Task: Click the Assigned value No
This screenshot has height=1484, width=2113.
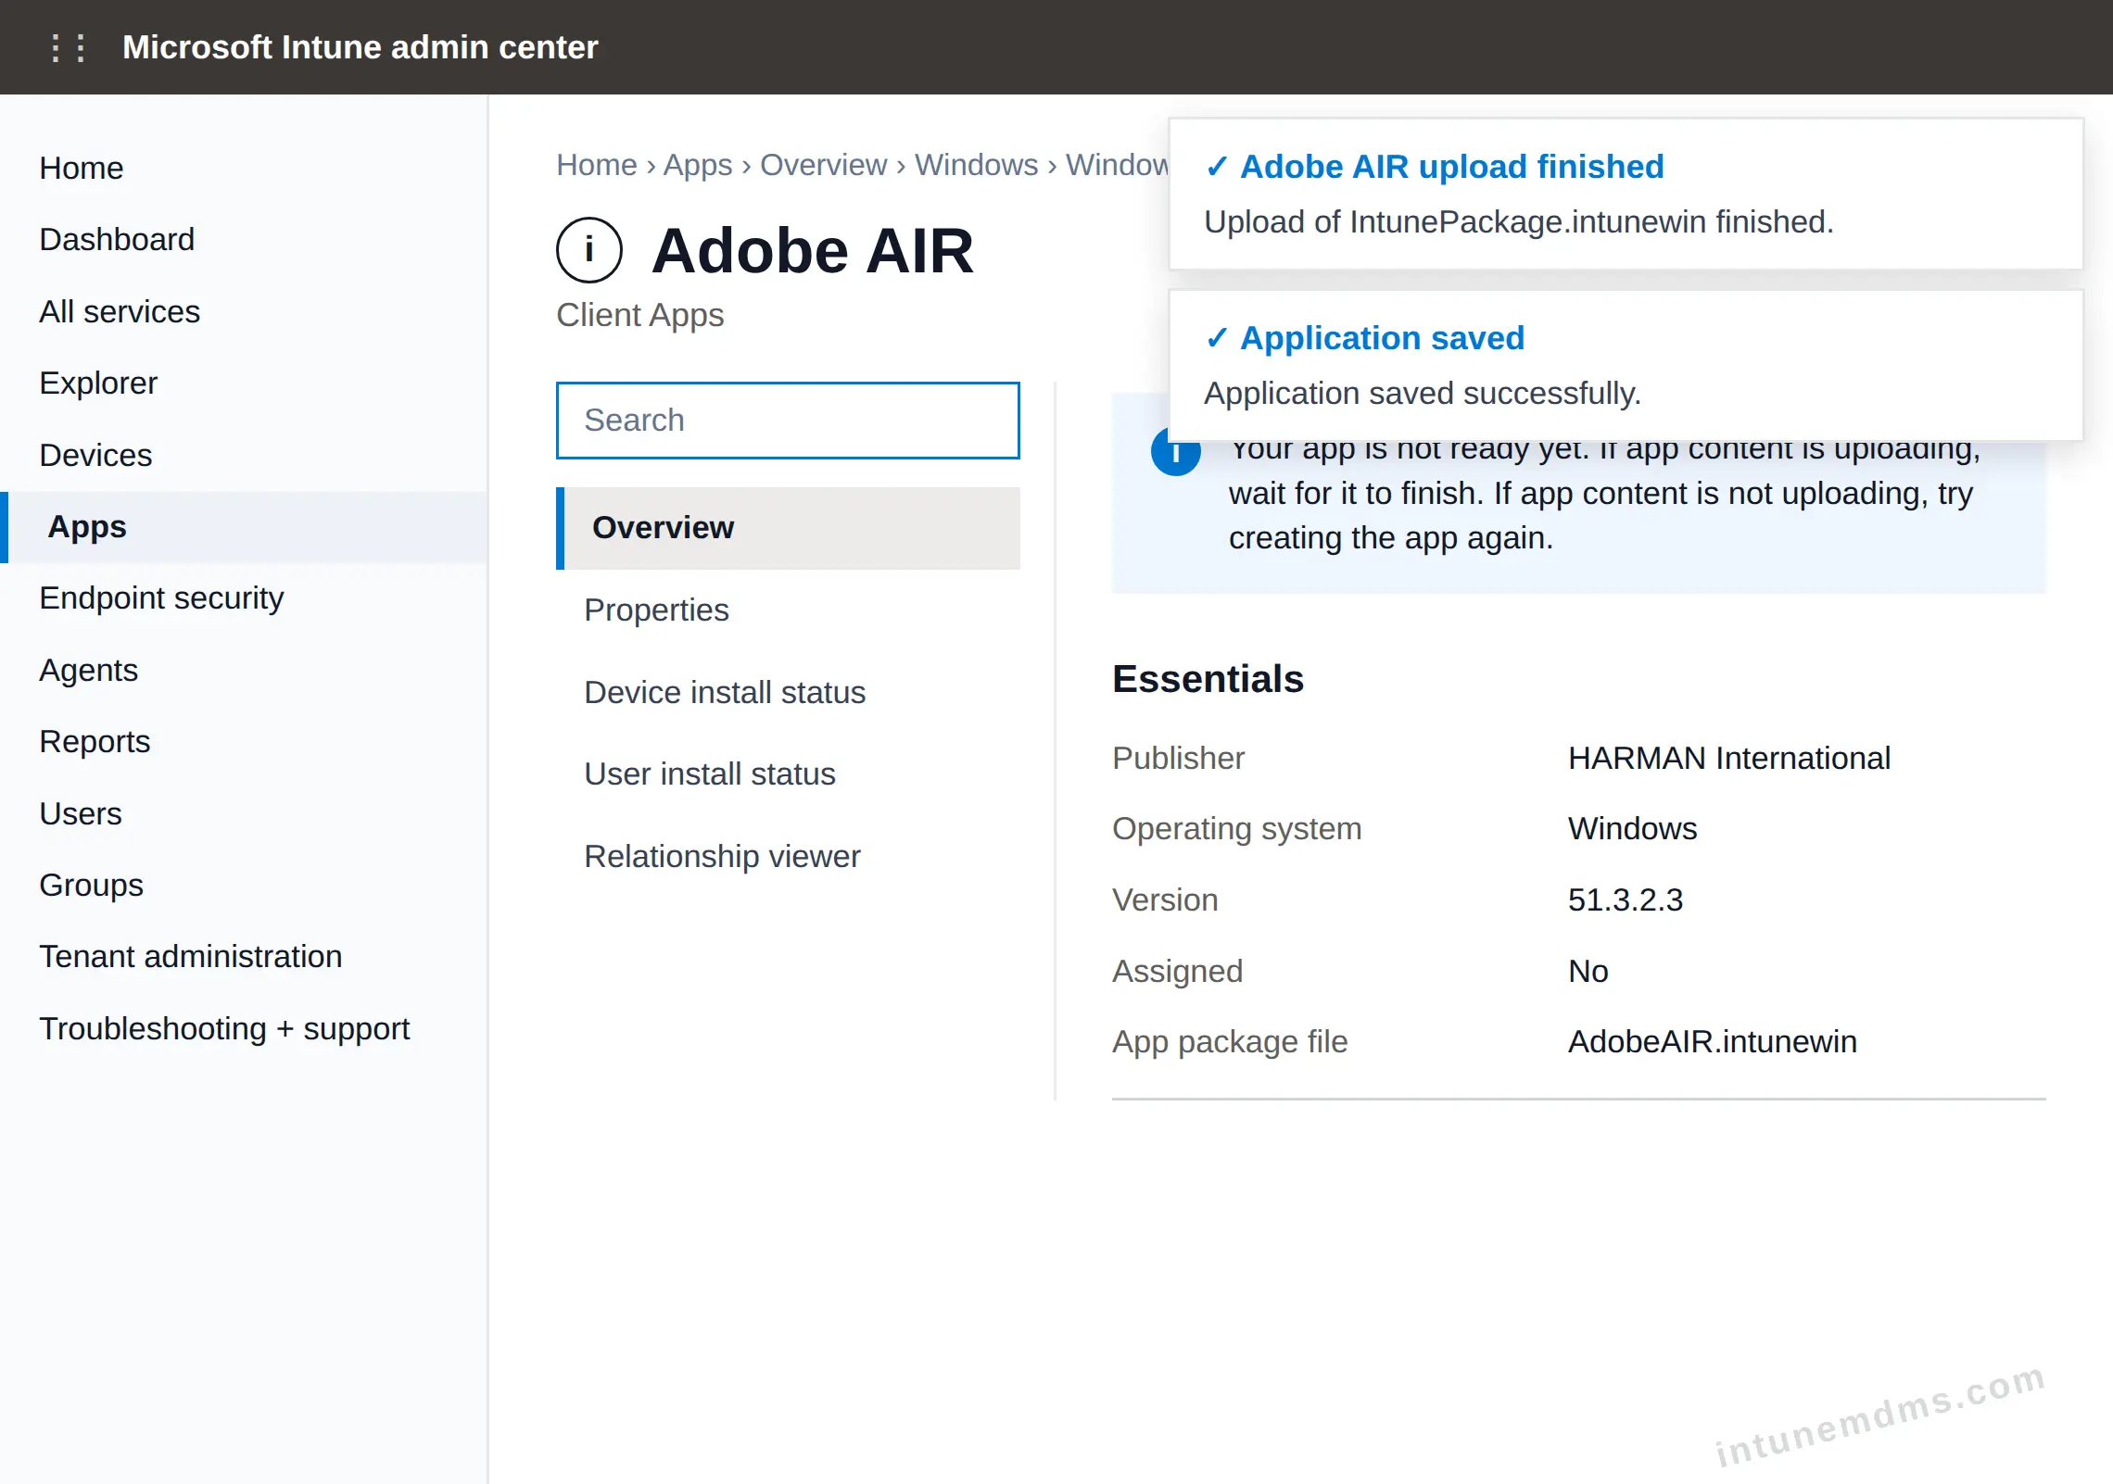Action: coord(1588,971)
